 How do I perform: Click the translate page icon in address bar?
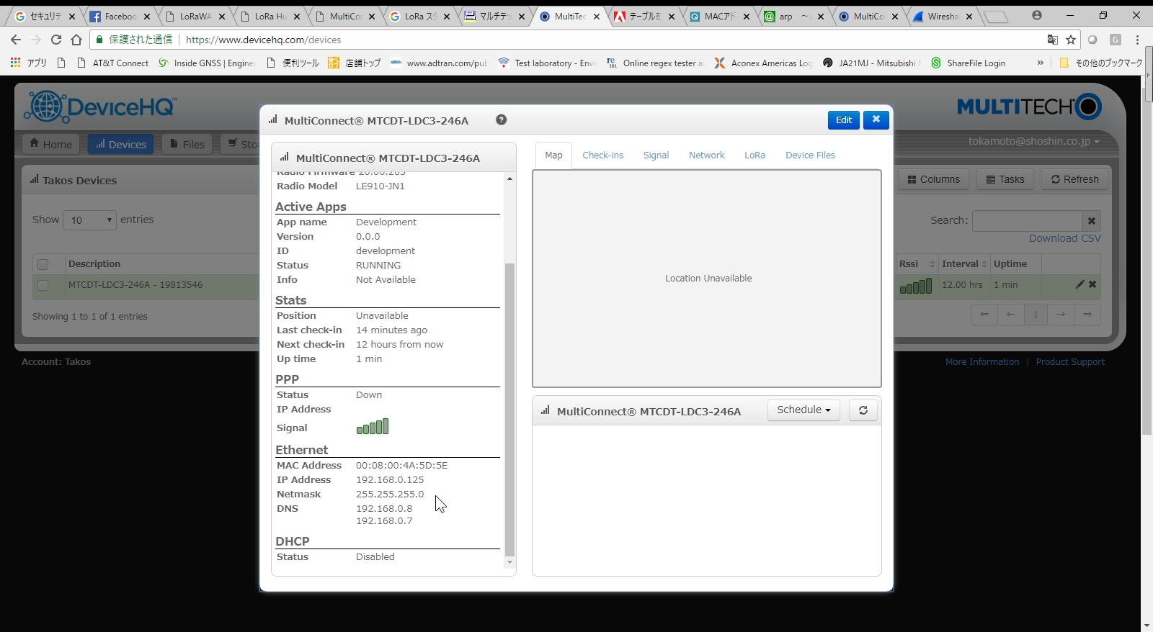tap(1053, 40)
